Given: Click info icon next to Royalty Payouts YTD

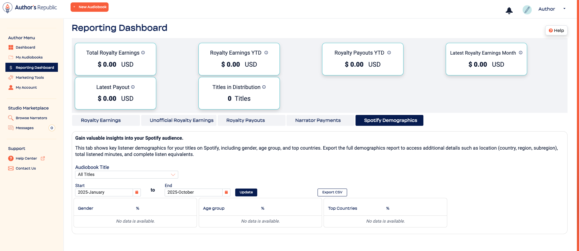Looking at the screenshot, I should pyautogui.click(x=389, y=52).
